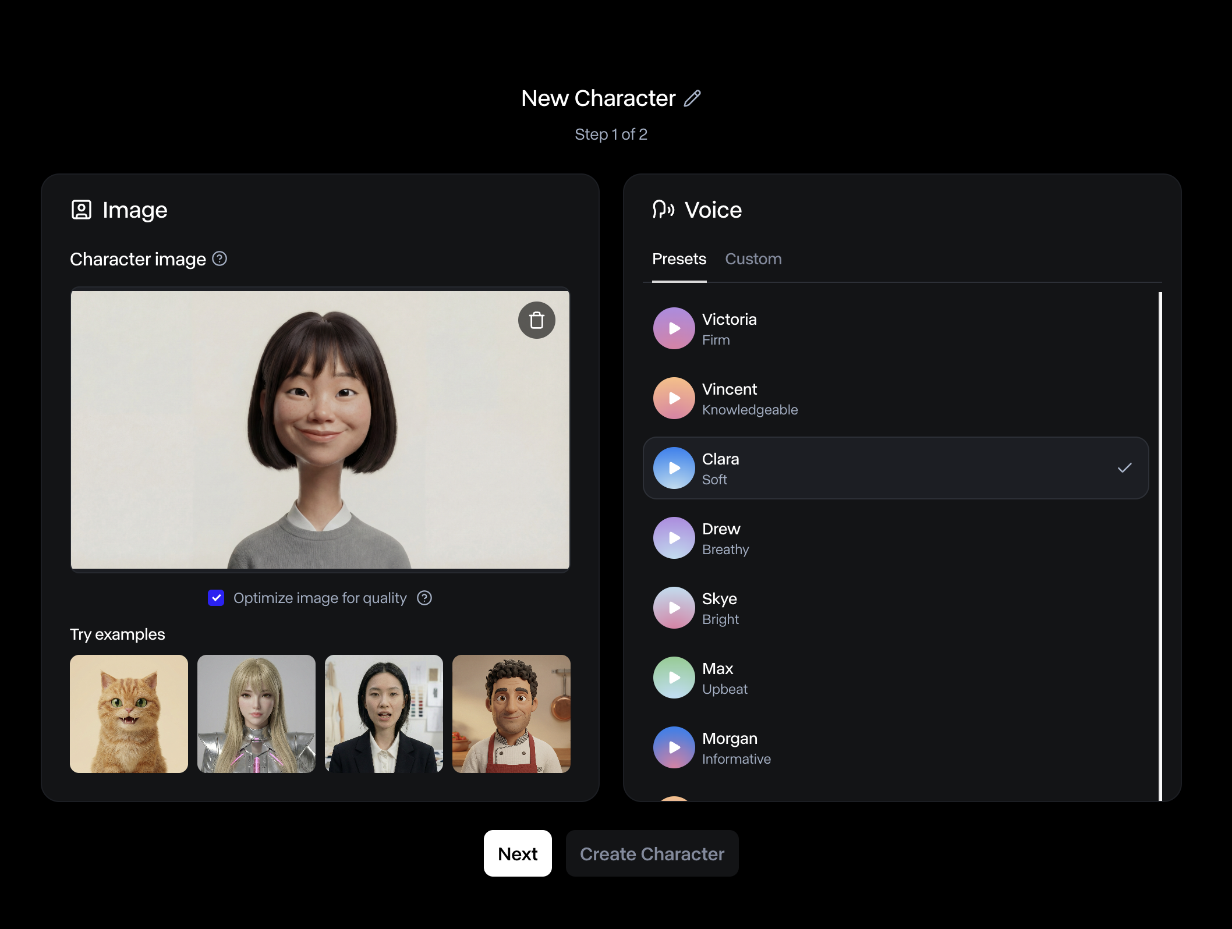Play the Morgan voice preview
This screenshot has height=929, width=1232.
(x=674, y=747)
